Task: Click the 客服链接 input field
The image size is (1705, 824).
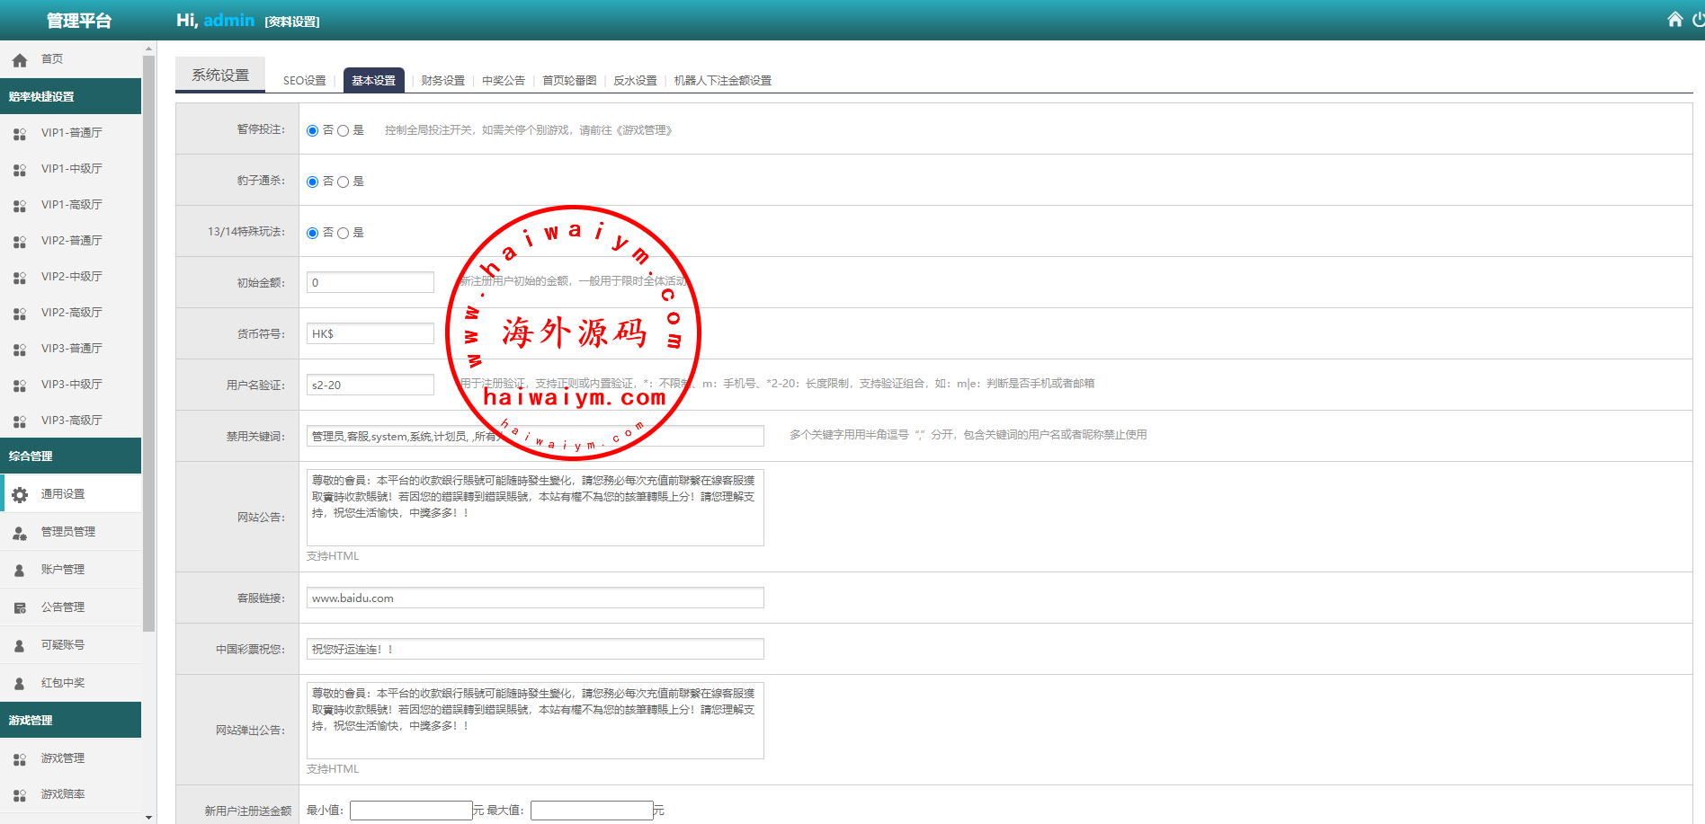Action: (x=535, y=598)
